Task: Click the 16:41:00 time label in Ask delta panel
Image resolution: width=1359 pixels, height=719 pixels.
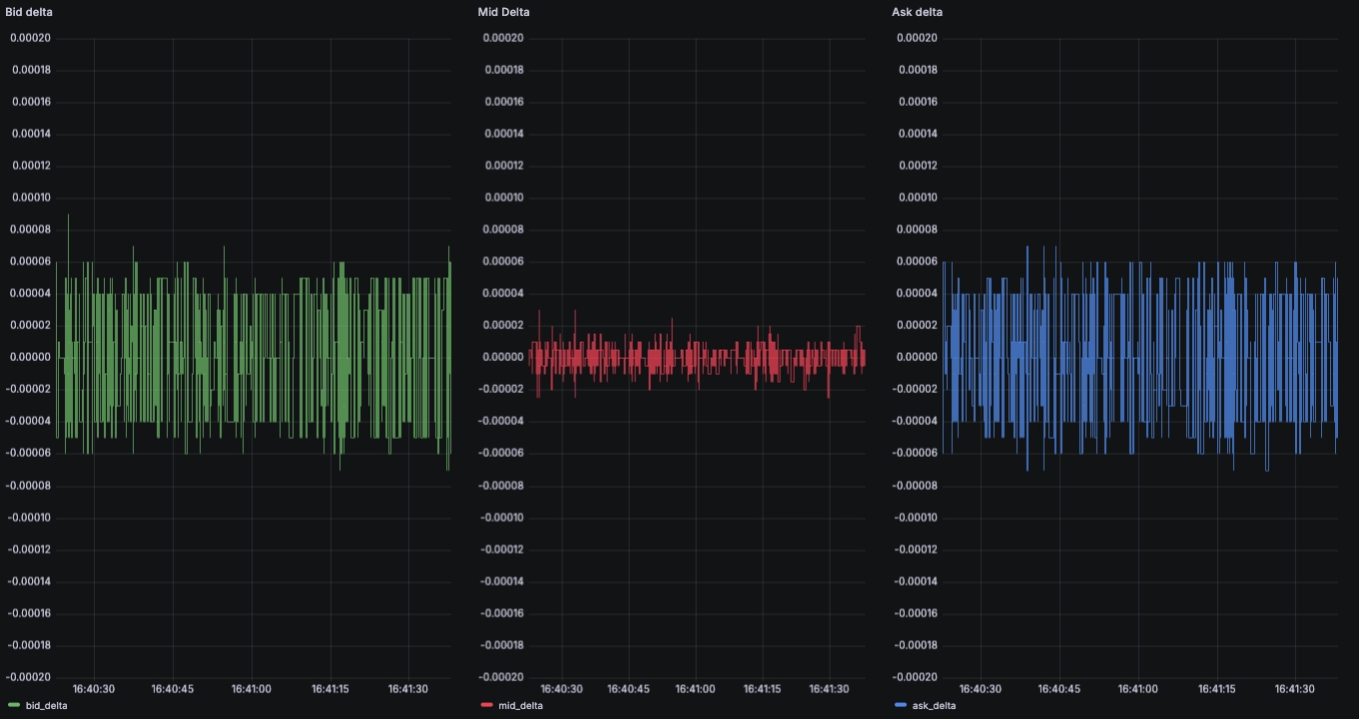Action: [x=1137, y=689]
